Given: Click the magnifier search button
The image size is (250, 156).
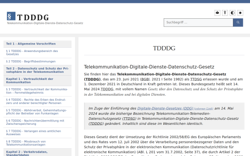Looking at the screenshot, I should coord(238,22).
